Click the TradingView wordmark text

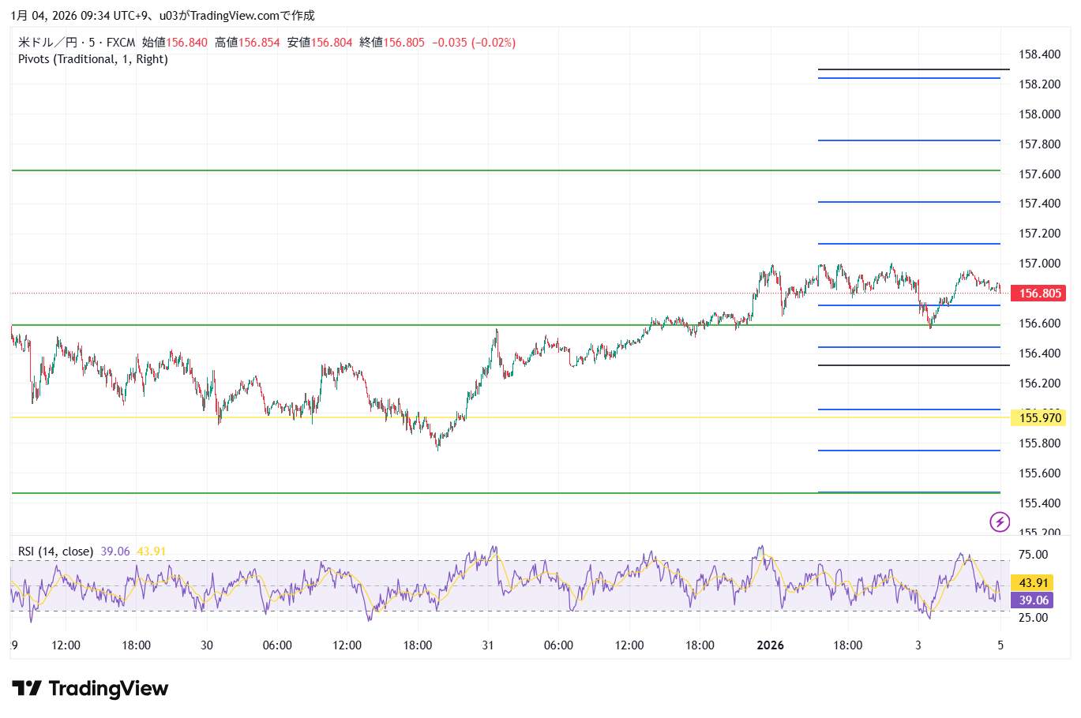(x=108, y=689)
